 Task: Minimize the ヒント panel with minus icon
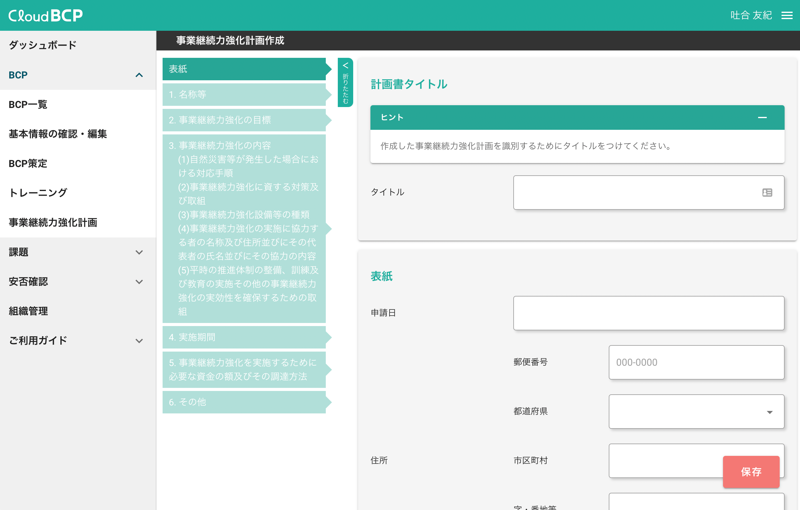tap(762, 118)
